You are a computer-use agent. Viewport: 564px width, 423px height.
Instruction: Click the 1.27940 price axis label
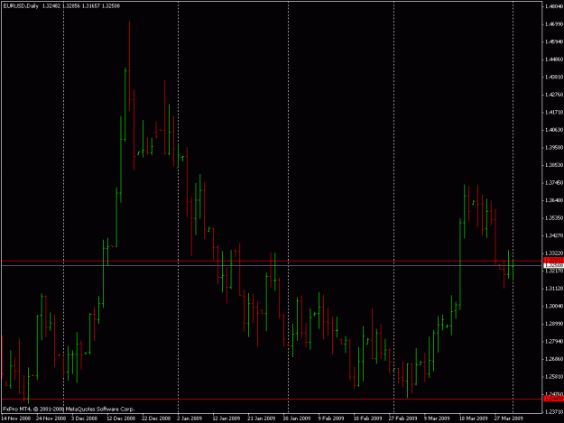pyautogui.click(x=554, y=341)
